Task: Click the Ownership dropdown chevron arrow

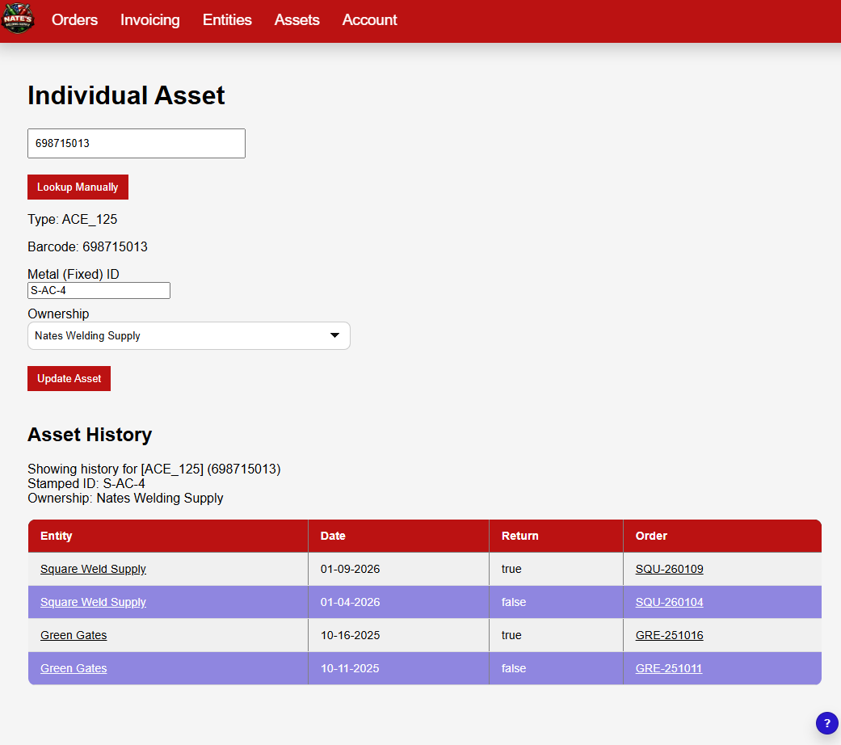Action: click(x=334, y=335)
